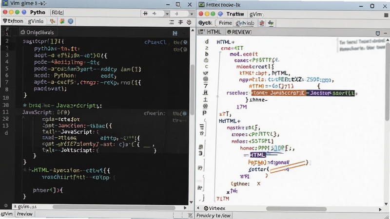Click gVim in the left status bar
390x219 pixels.
coord(6,214)
